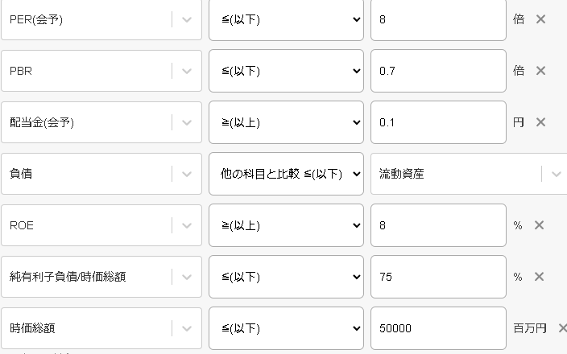Open operator dropdown for 配当金(会予) row
Viewport: 567px width, 354px height.
286,122
